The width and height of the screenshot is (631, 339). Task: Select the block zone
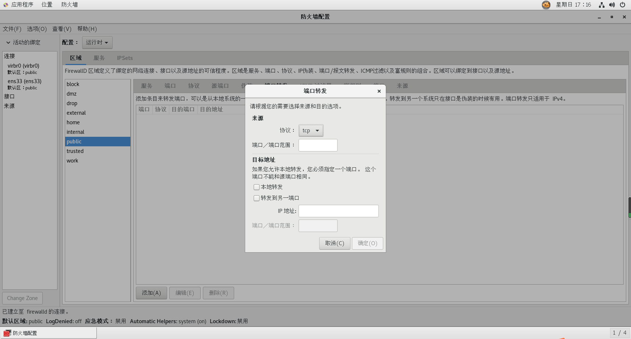point(98,84)
